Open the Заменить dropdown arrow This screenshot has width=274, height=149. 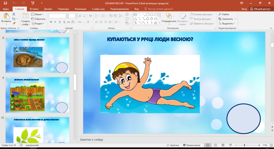coord(236,19)
